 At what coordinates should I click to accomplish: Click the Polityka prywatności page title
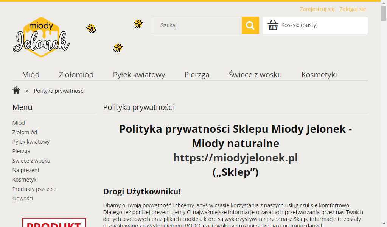click(138, 107)
